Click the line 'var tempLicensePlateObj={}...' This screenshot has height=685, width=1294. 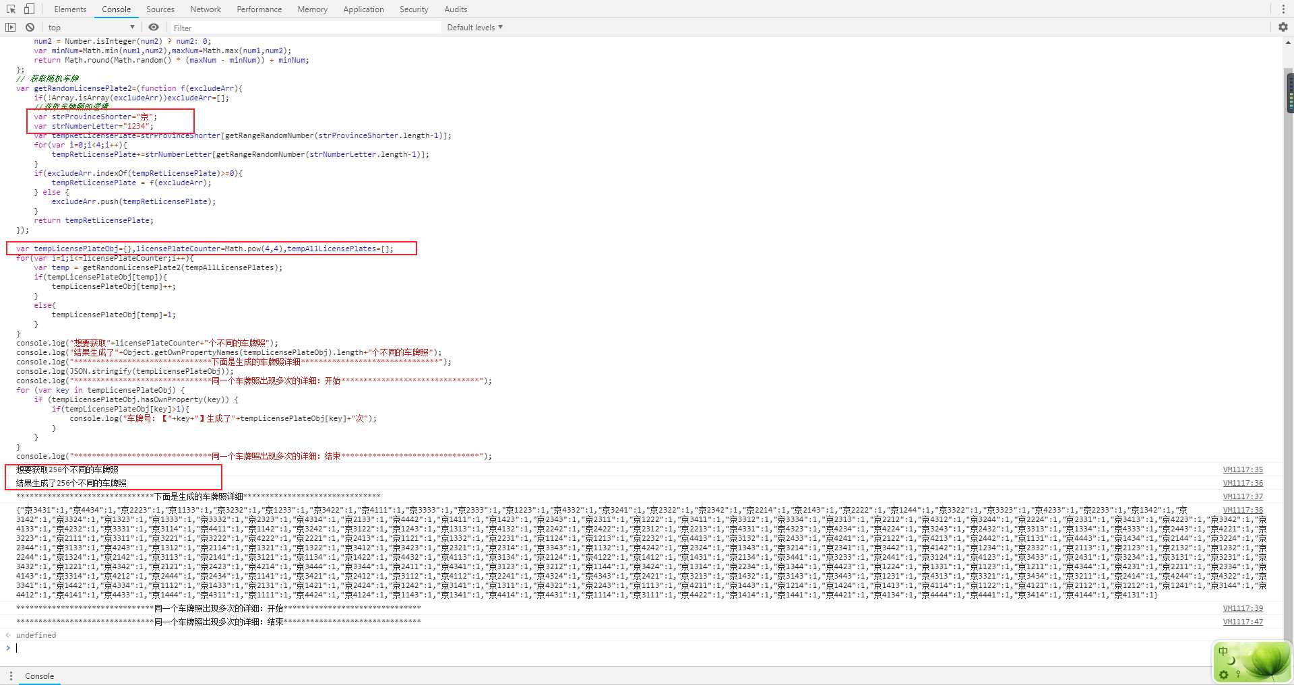(x=205, y=249)
